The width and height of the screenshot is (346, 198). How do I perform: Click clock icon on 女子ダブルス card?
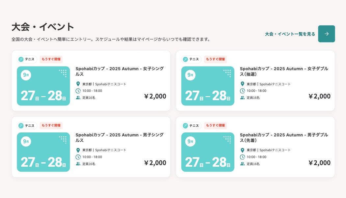click(242, 91)
